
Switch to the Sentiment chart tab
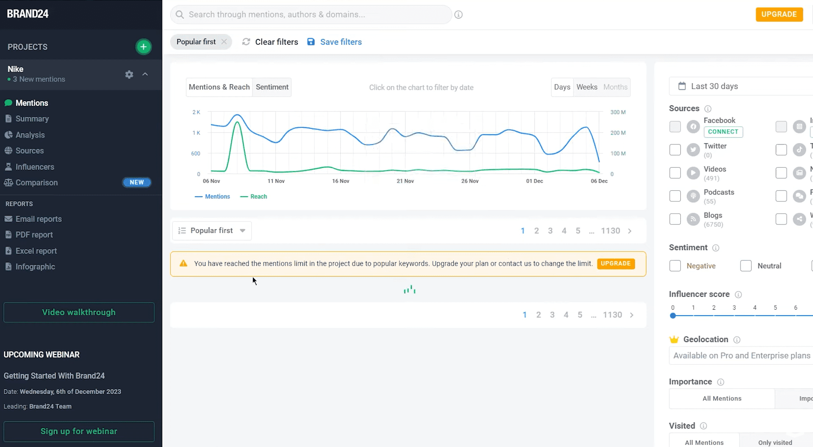[272, 87]
